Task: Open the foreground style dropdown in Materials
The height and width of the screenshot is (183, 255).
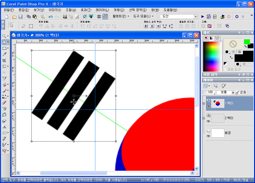Action: (x=227, y=52)
